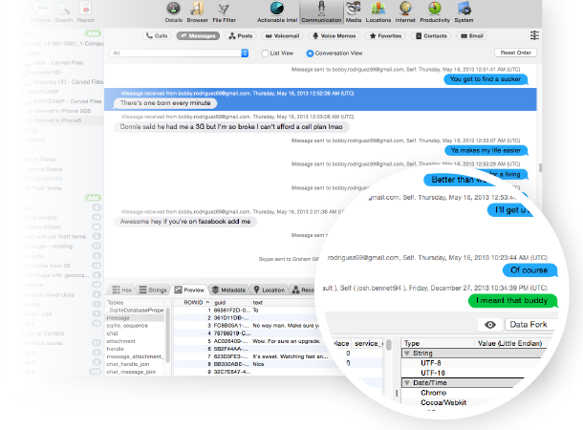The height and width of the screenshot is (430, 583).
Task: Open the Timeline toolbar icon
Action: pyautogui.click(x=40, y=12)
